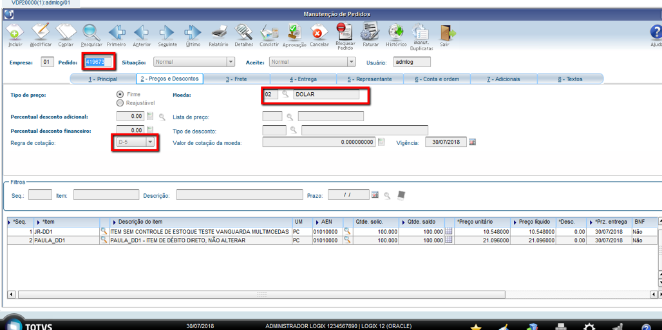
Task: Switch to 6 - Conta e ordem tab
Action: click(x=437, y=79)
